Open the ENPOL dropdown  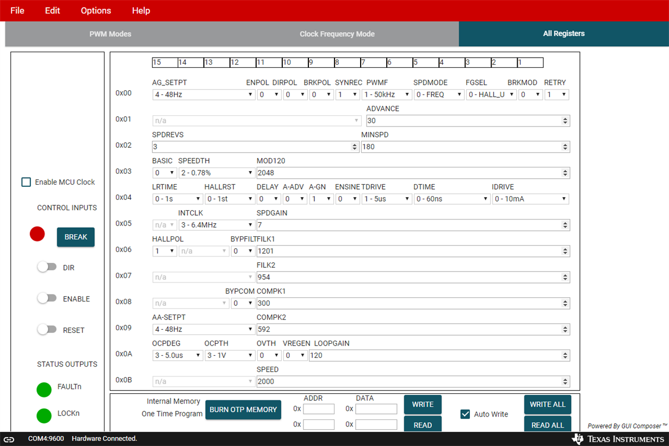(269, 95)
